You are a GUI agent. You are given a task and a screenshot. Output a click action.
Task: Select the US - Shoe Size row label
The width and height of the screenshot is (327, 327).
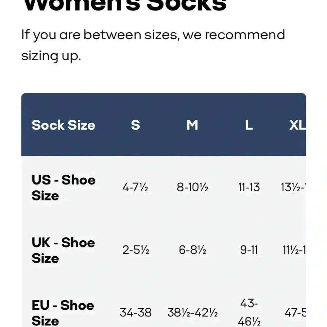64,188
